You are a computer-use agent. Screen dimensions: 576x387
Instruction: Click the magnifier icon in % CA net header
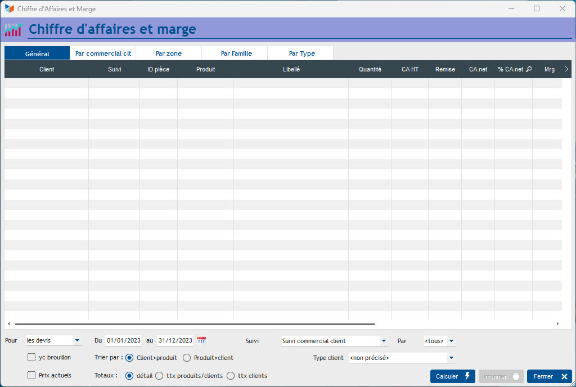(x=529, y=70)
